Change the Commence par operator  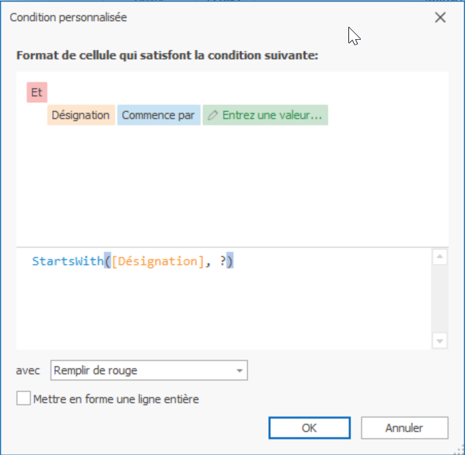[158, 115]
